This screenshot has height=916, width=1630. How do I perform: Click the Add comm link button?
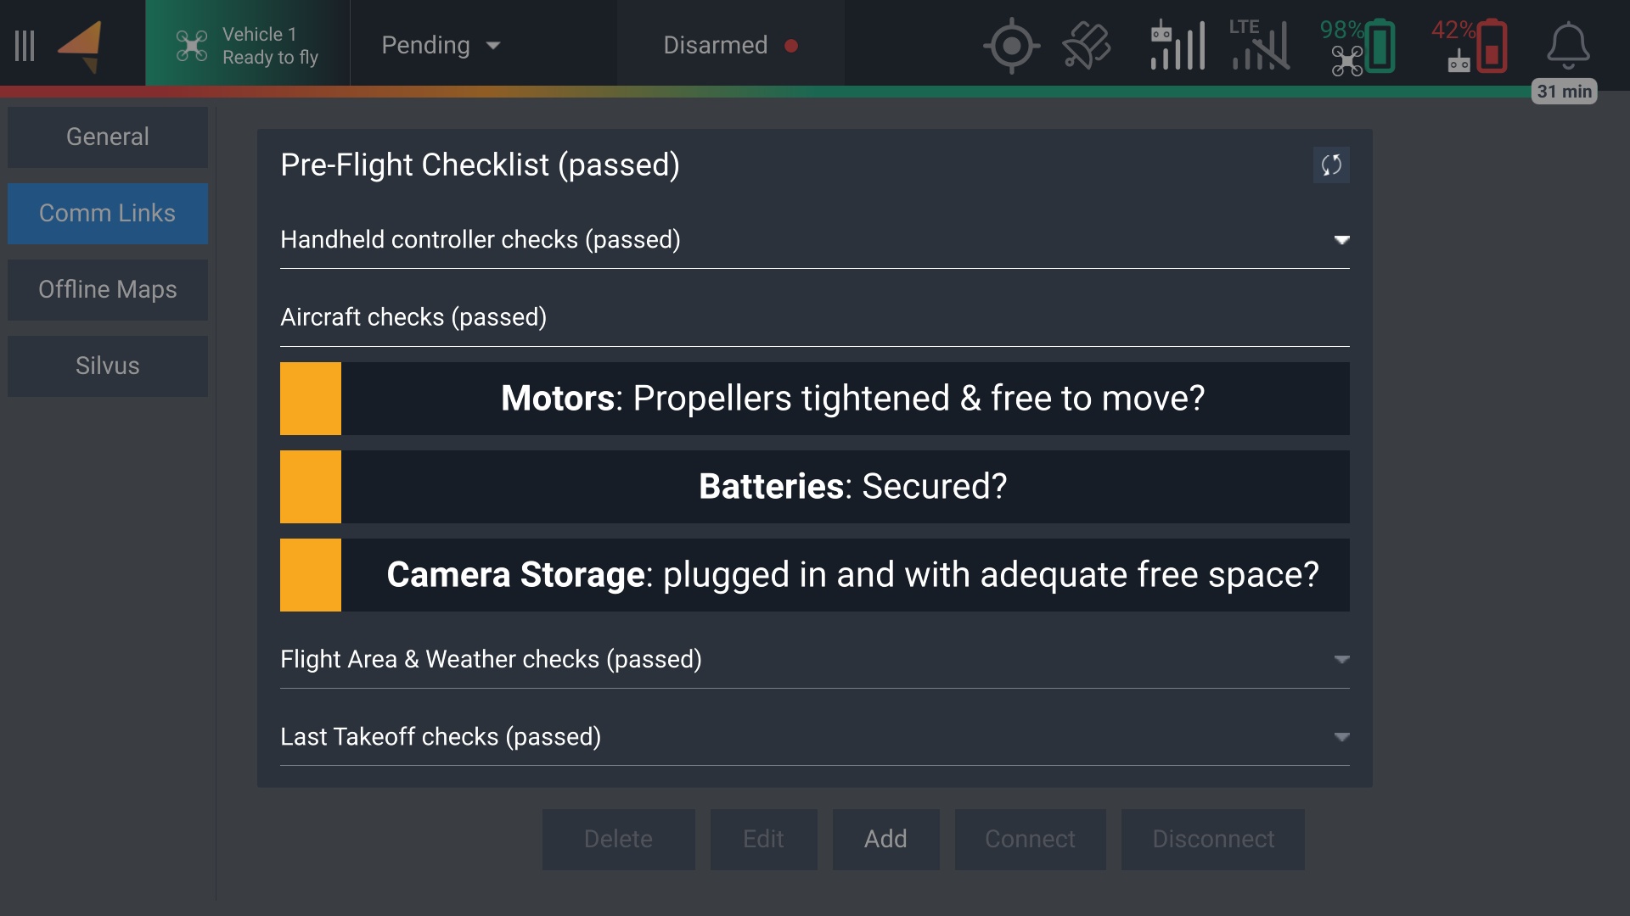pos(885,839)
